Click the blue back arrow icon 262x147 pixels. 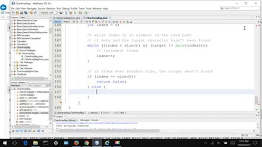(x=3, y=7)
